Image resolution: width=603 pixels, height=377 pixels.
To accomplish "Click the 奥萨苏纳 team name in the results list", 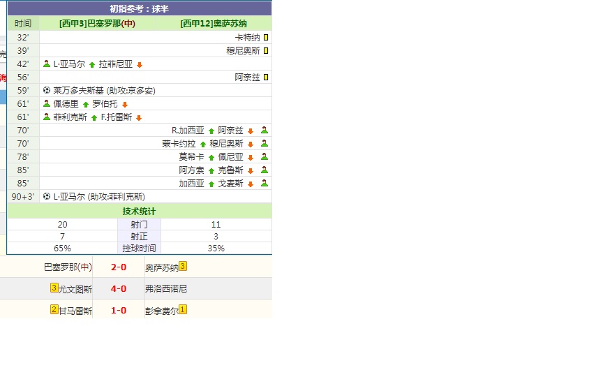I will click(161, 268).
